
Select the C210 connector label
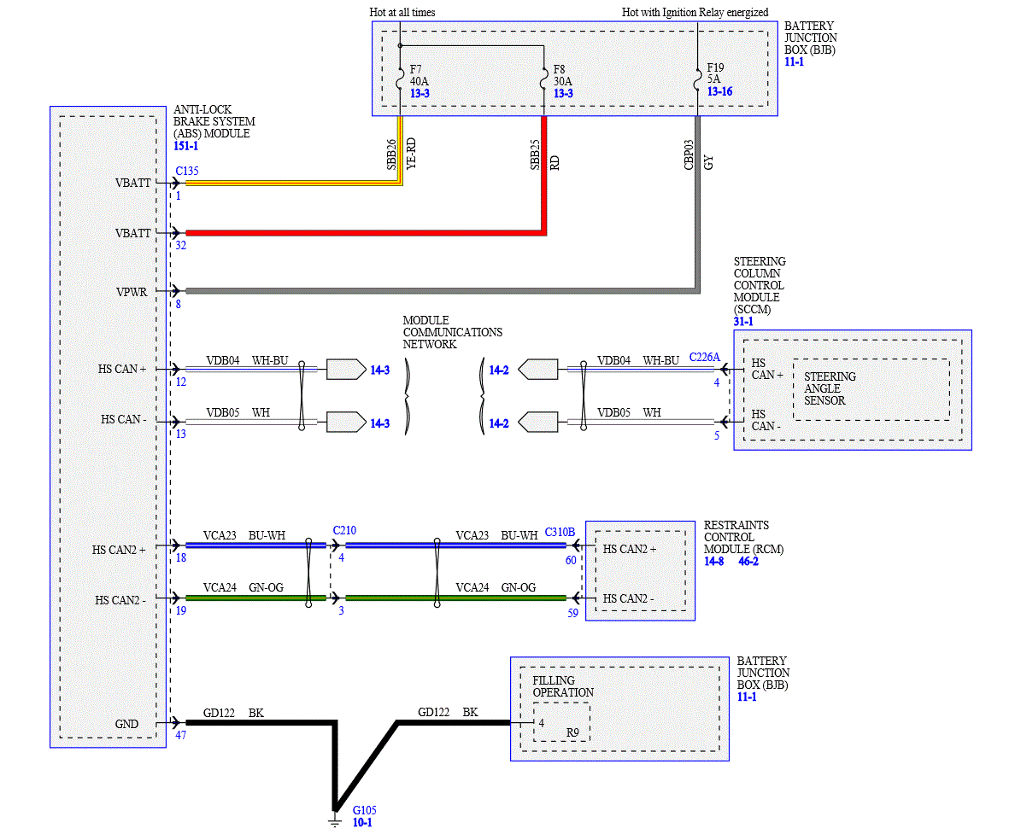(344, 531)
